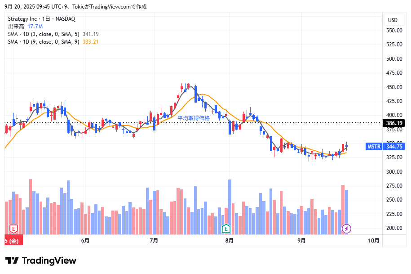Click the TradingView logo
This screenshot has width=411, height=274.
40,261
